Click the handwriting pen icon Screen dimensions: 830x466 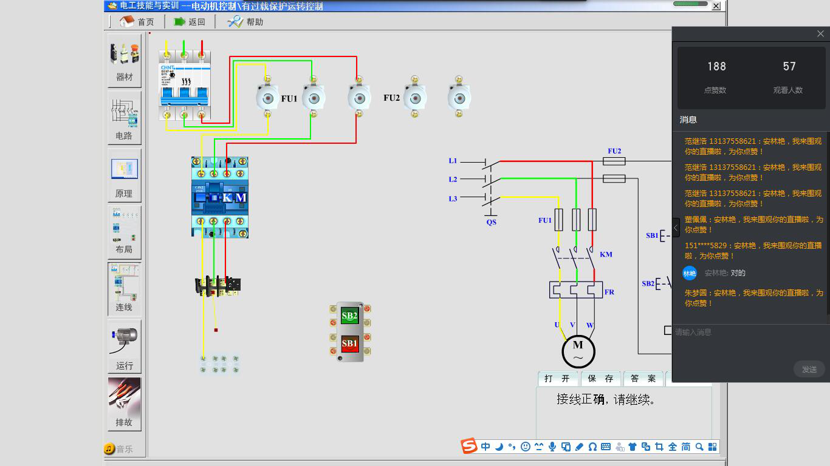tap(579, 447)
